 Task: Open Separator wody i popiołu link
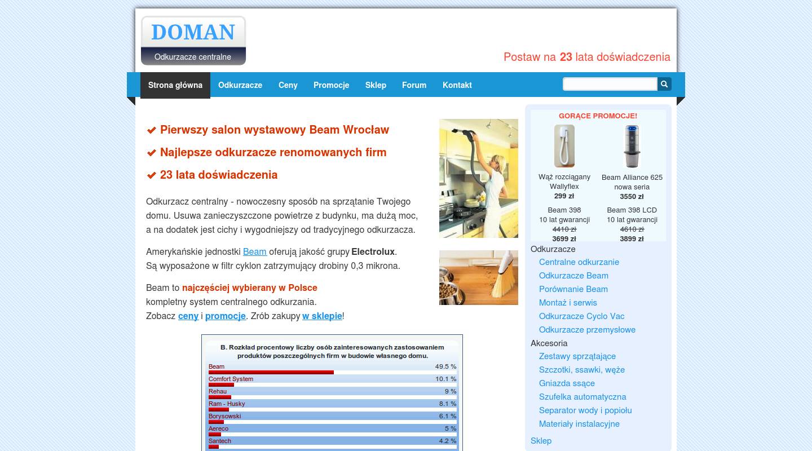point(585,410)
